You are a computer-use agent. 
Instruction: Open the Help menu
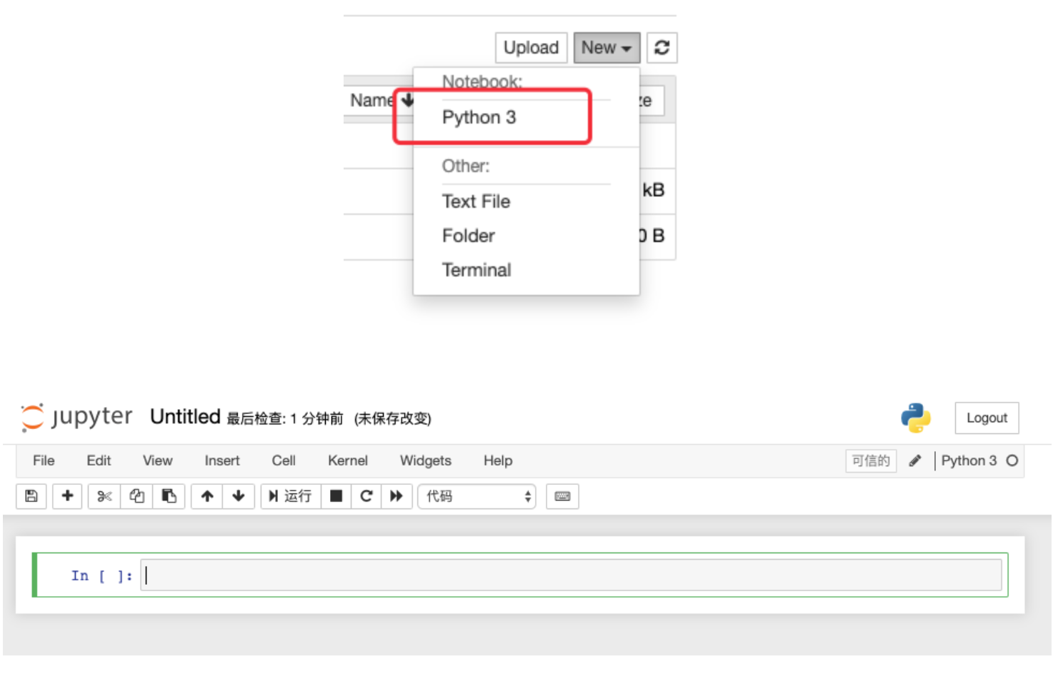498,461
